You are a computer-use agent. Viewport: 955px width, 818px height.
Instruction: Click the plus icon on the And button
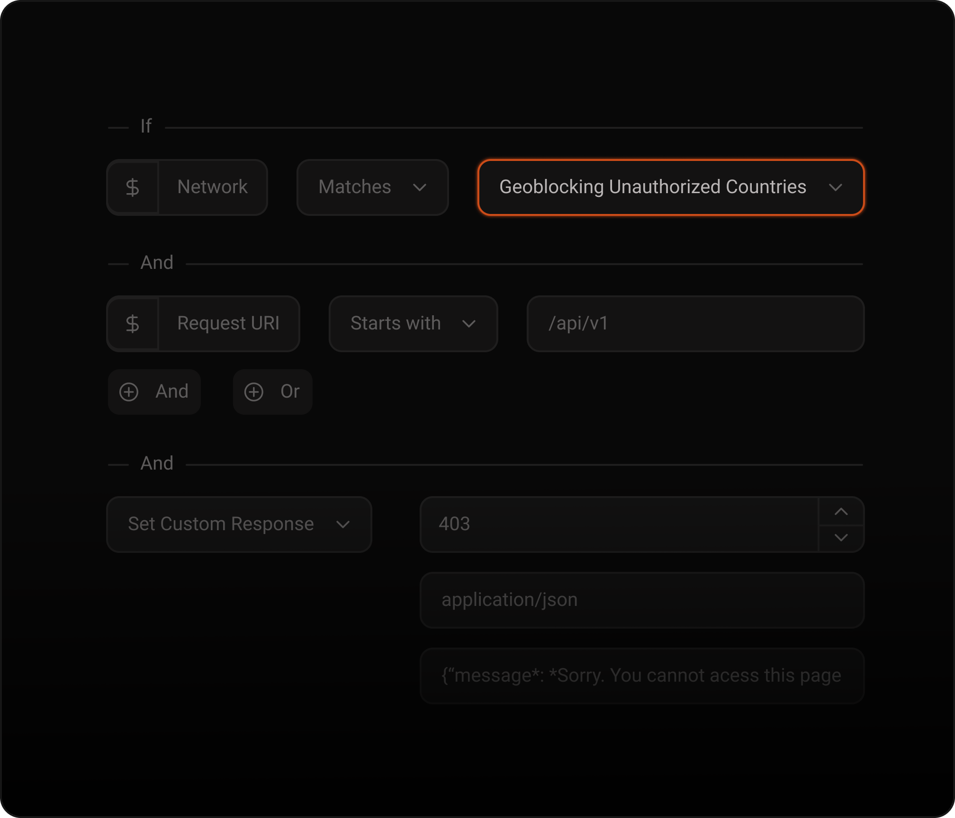[x=129, y=392]
